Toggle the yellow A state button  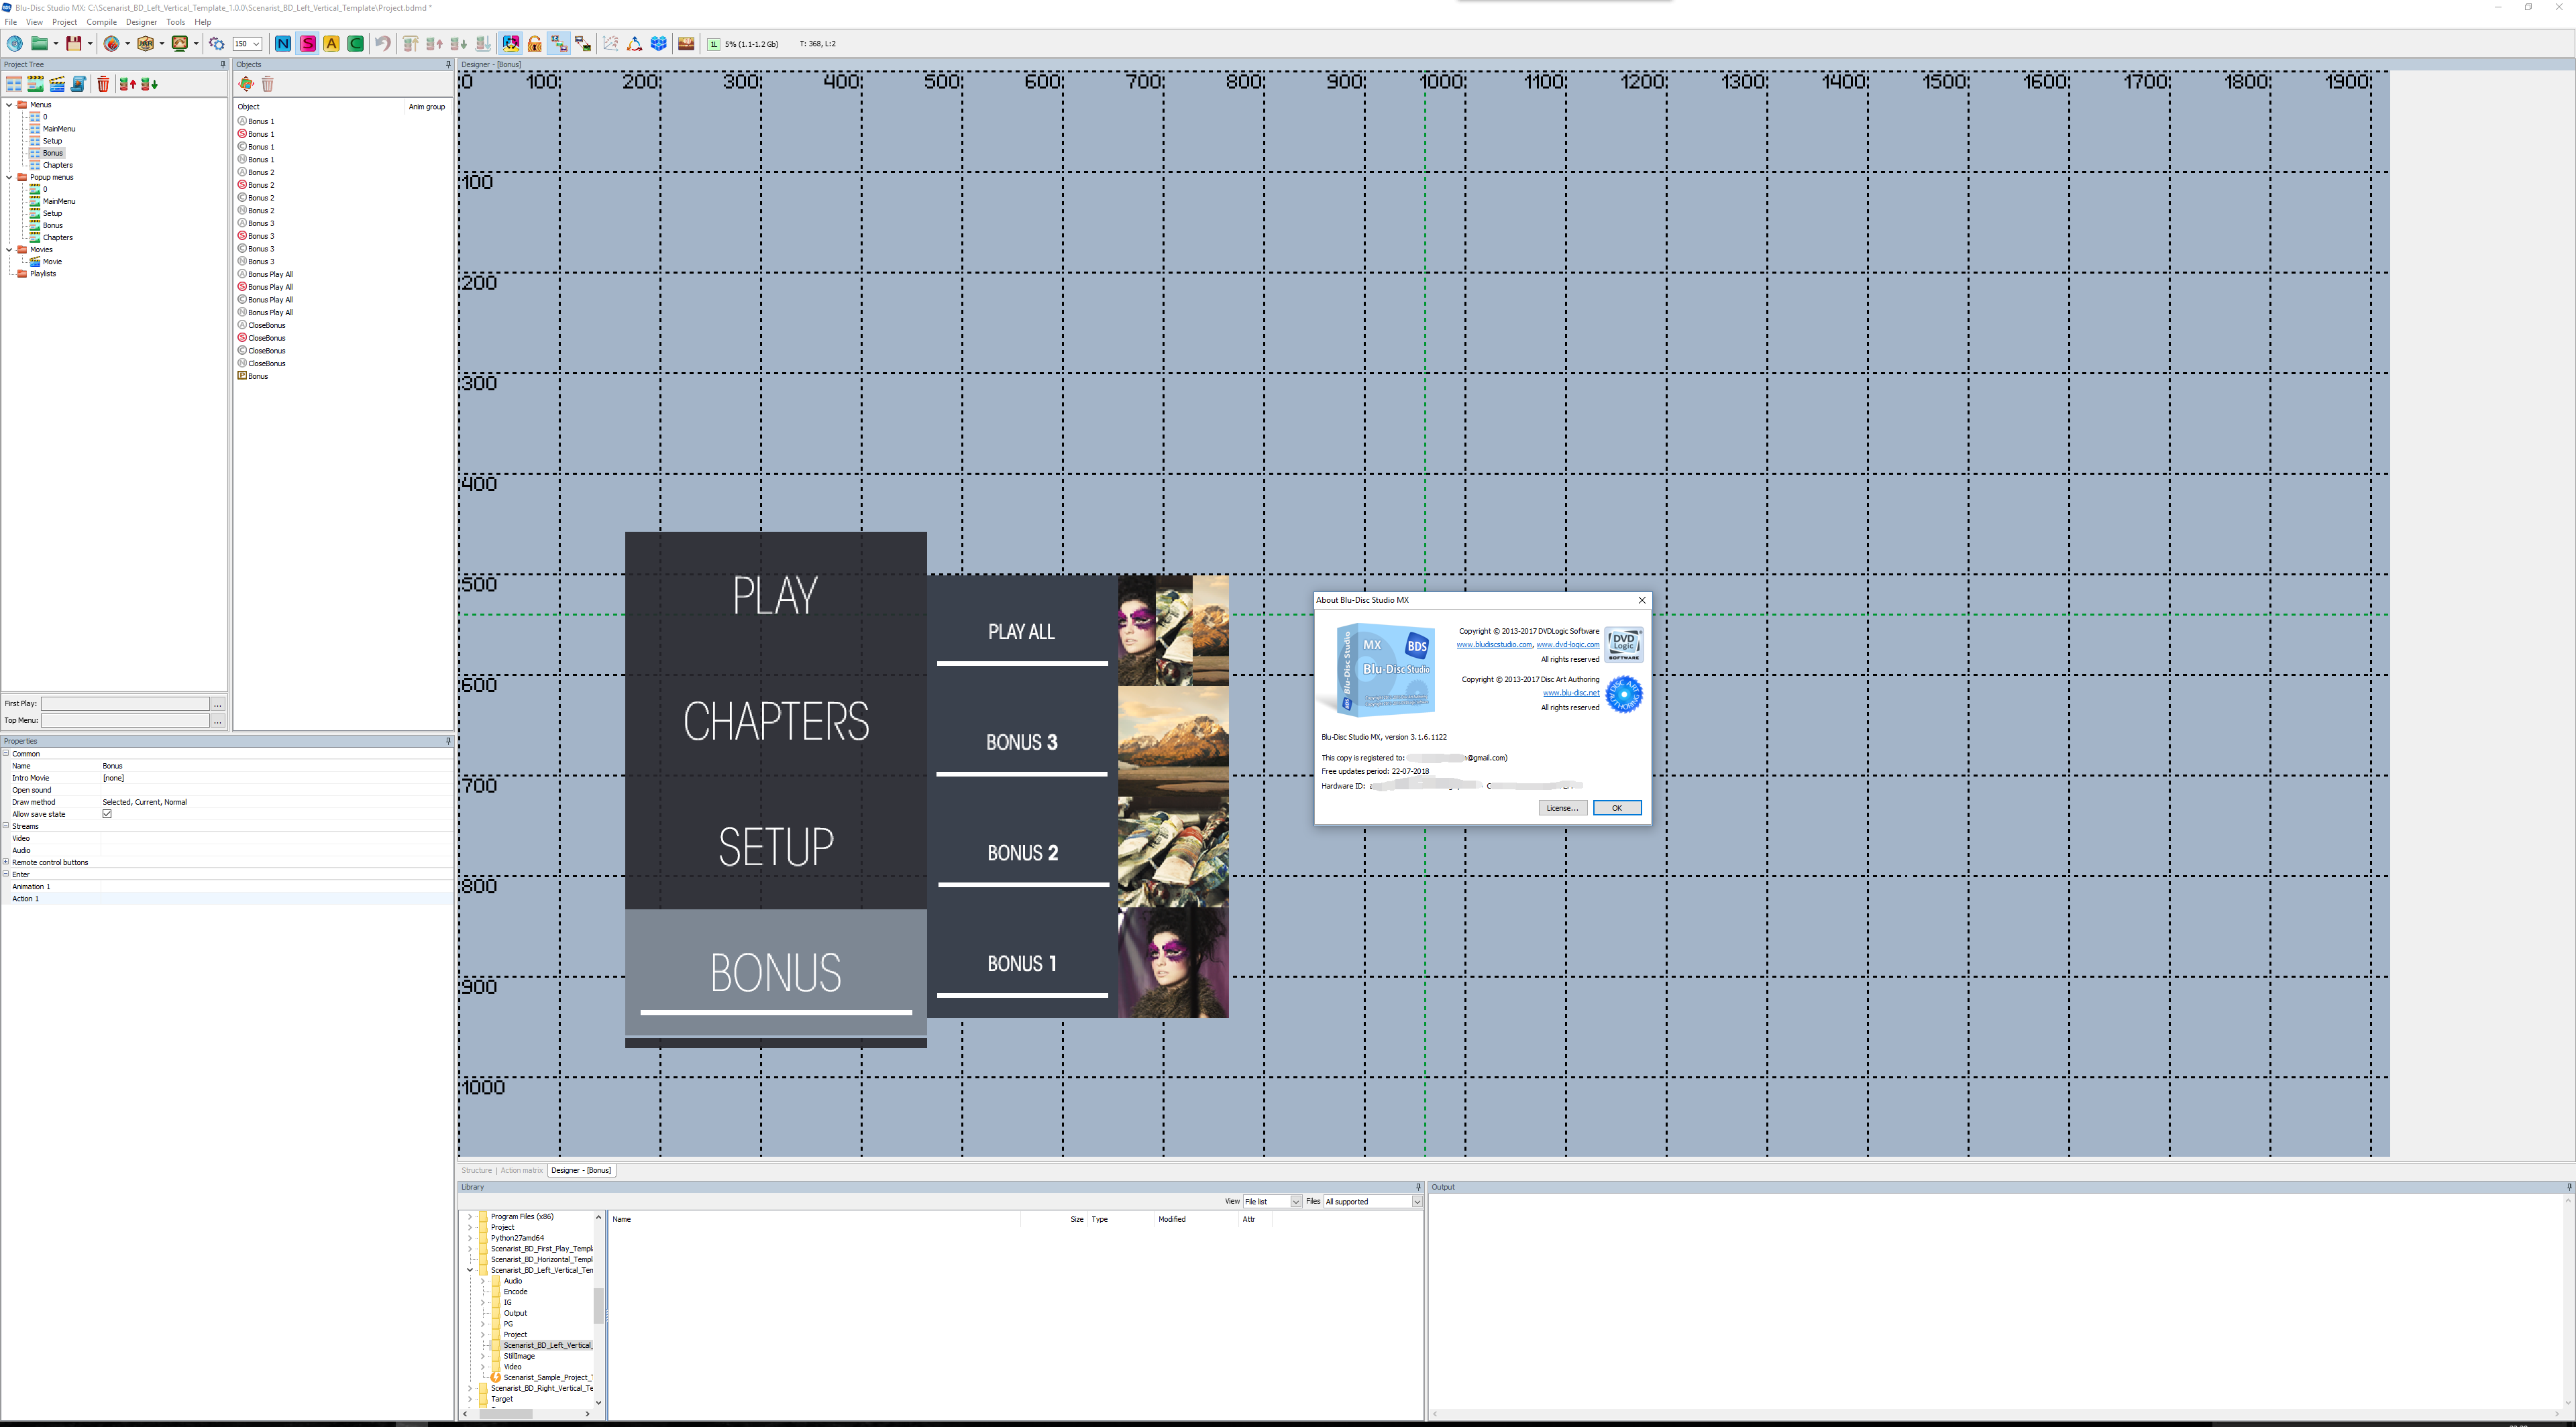331,44
